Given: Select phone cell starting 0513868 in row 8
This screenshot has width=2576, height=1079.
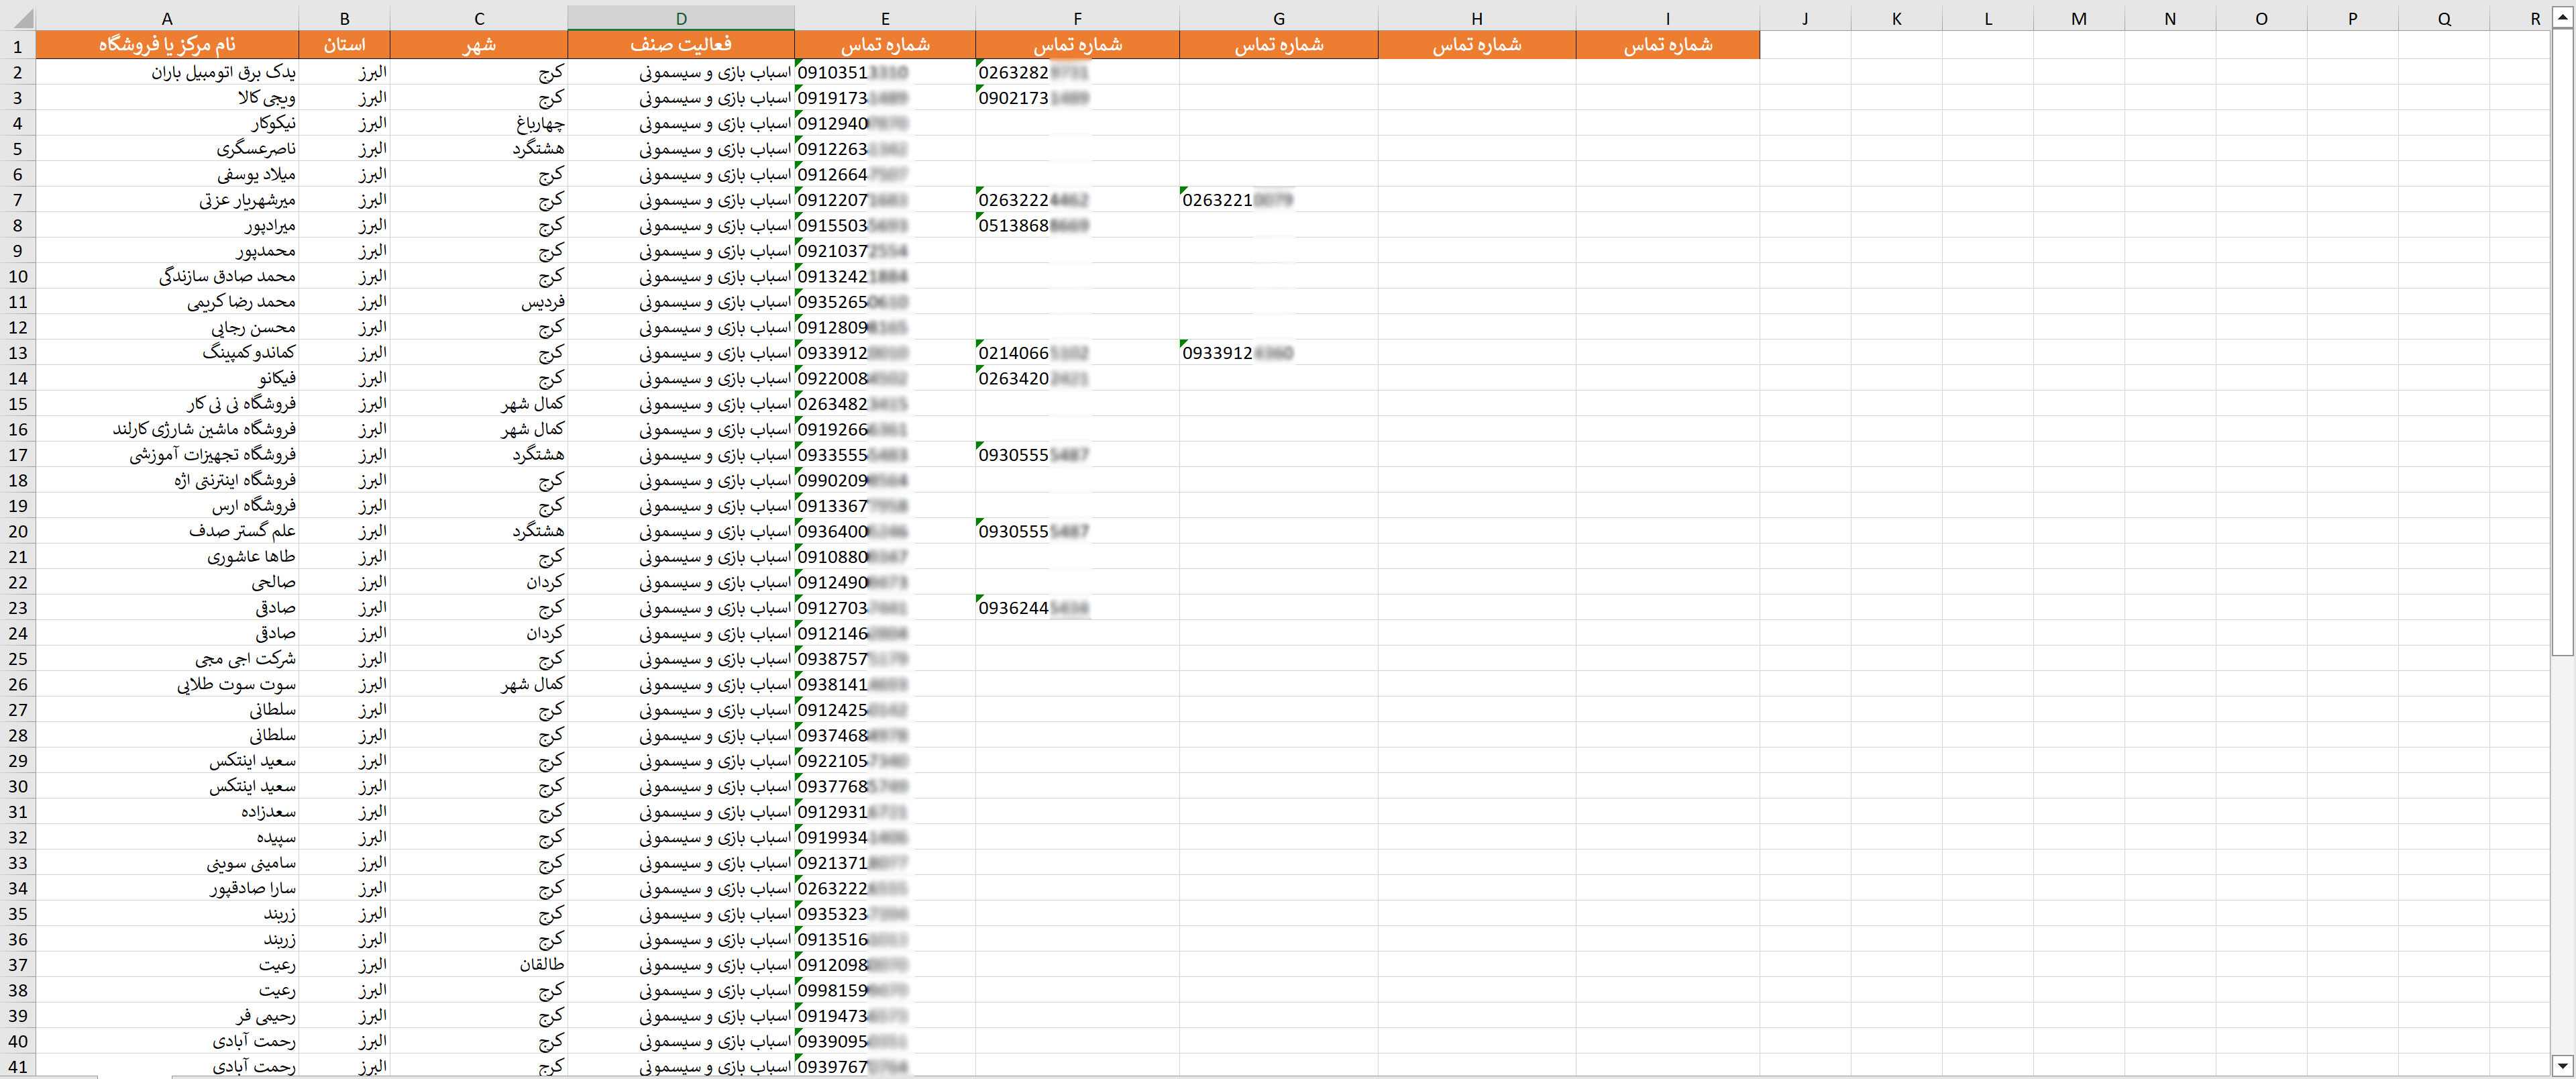Looking at the screenshot, I should point(1077,225).
